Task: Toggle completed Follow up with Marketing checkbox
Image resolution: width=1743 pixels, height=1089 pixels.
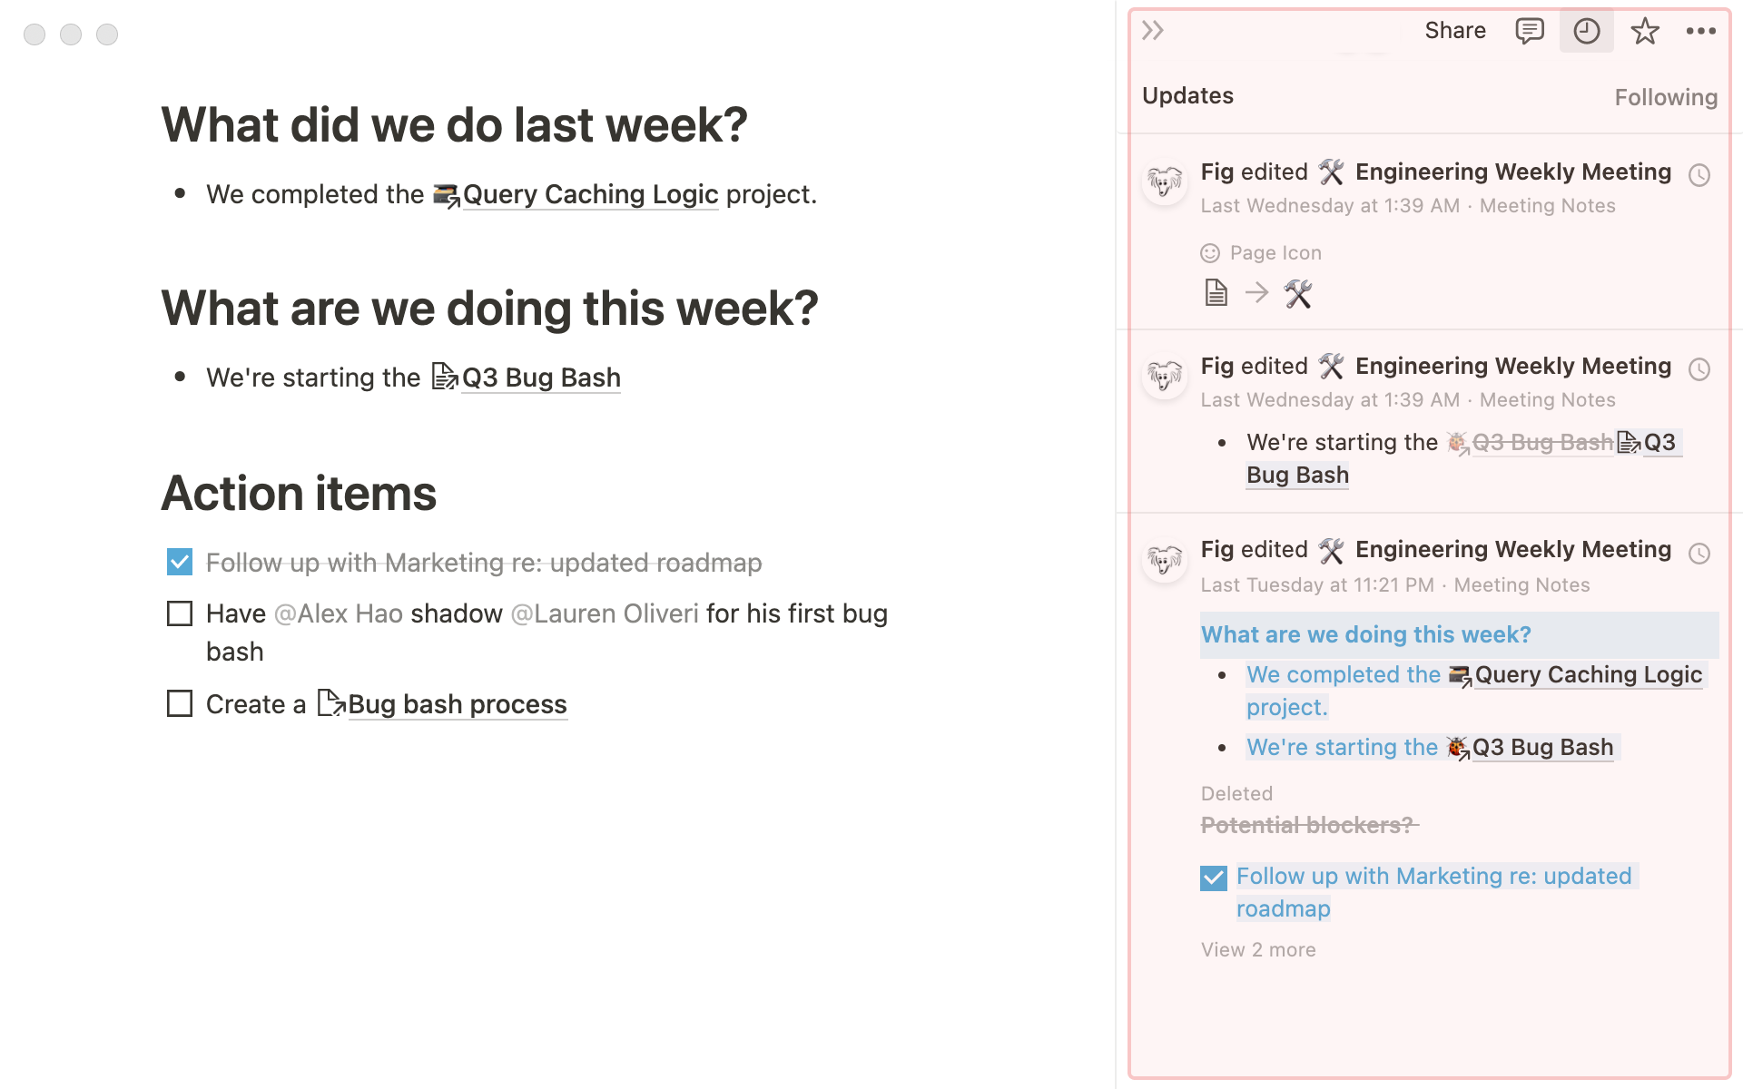Action: 180,562
